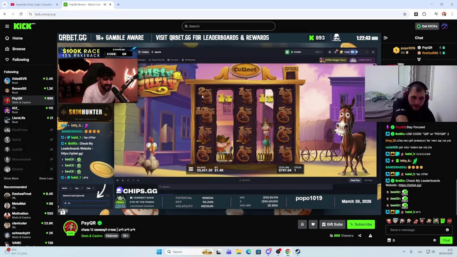Viewport: 457px width, 257px height.
Task: Open offline channel FlintPrime
Action: pyautogui.click(x=29, y=130)
